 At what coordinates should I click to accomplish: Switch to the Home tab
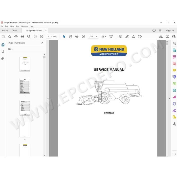5,31
